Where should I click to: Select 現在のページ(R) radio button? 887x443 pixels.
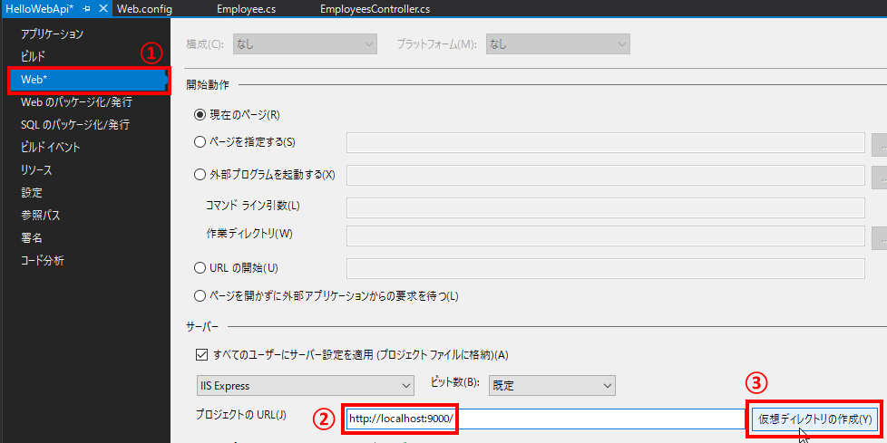click(x=200, y=115)
